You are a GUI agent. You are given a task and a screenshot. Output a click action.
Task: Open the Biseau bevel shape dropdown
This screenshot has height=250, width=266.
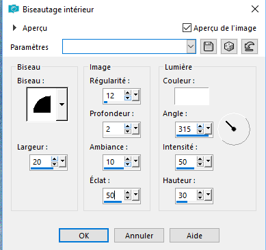coord(62,105)
